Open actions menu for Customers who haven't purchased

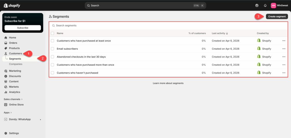pyautogui.click(x=284, y=73)
